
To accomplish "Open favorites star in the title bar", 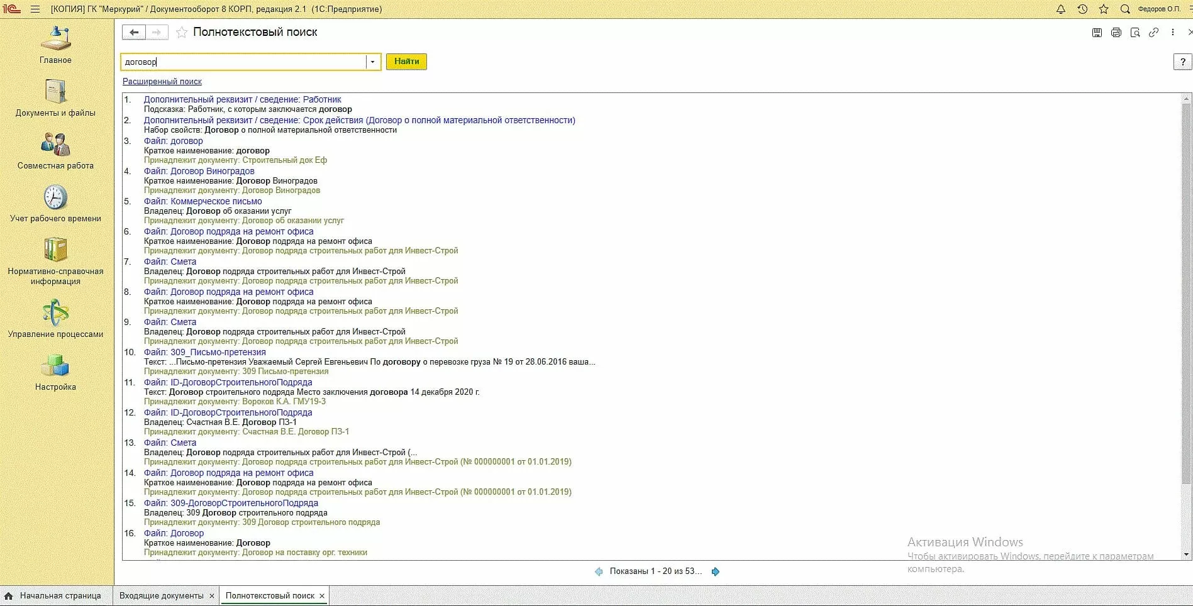I will [x=1104, y=9].
